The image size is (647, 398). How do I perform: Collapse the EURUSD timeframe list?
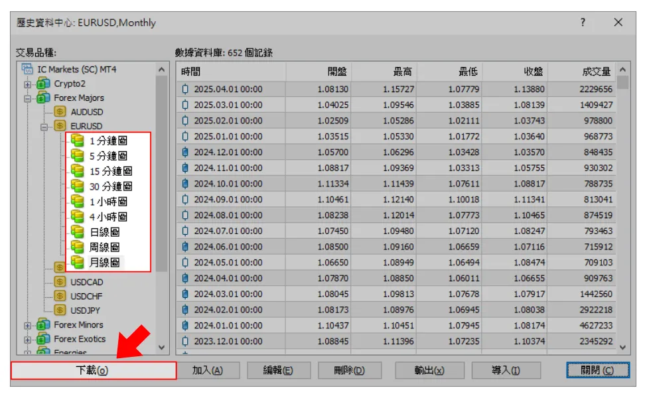[x=44, y=126]
